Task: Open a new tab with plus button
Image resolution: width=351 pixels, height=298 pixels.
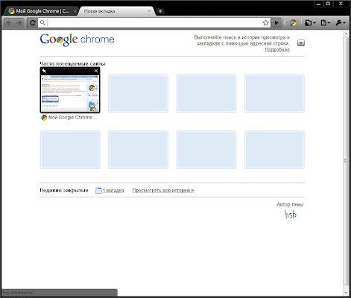Action: tap(160, 11)
